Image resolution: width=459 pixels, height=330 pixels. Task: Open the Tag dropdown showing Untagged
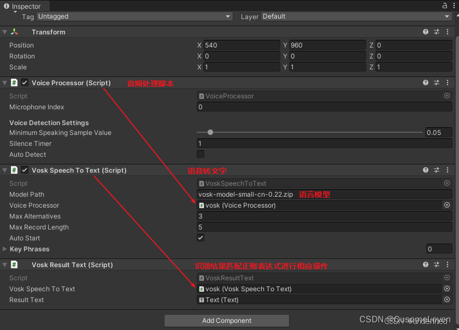(x=134, y=16)
